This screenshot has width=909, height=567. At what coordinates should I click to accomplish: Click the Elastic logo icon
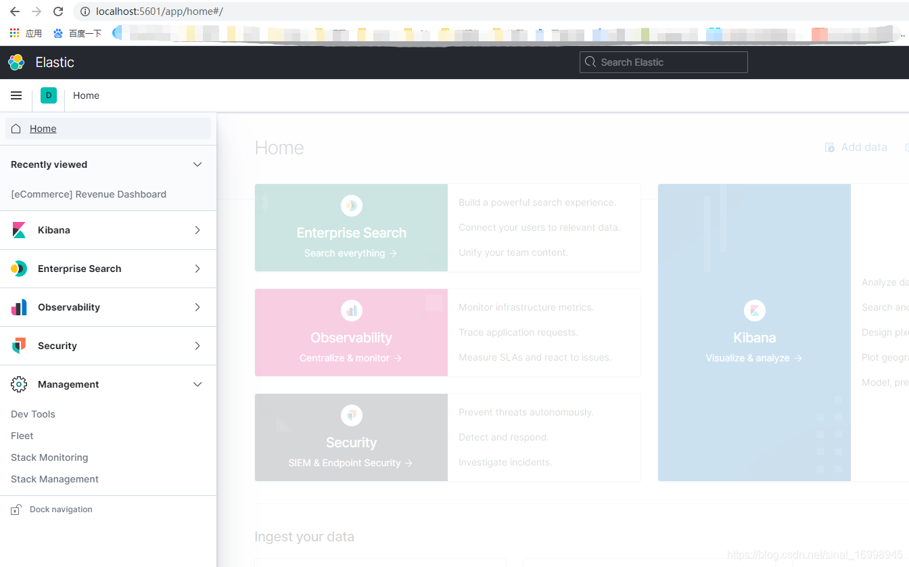tap(16, 62)
